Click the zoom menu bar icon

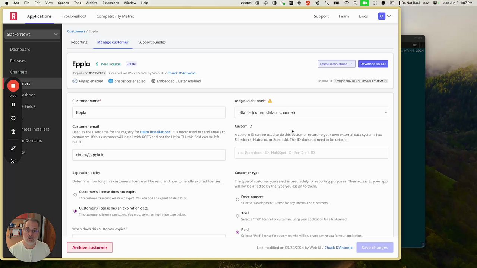(x=246, y=3)
